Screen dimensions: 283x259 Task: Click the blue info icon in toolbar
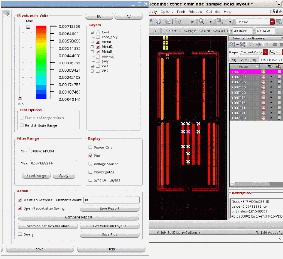click(x=158, y=22)
